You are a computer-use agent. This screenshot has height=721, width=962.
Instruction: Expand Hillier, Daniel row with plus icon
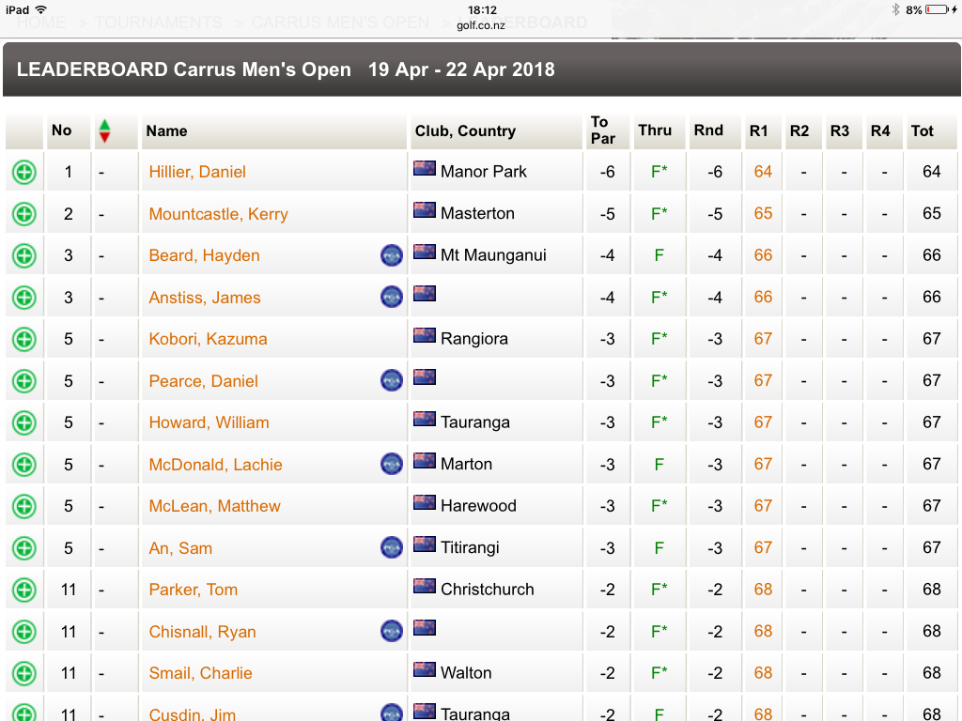click(x=24, y=173)
